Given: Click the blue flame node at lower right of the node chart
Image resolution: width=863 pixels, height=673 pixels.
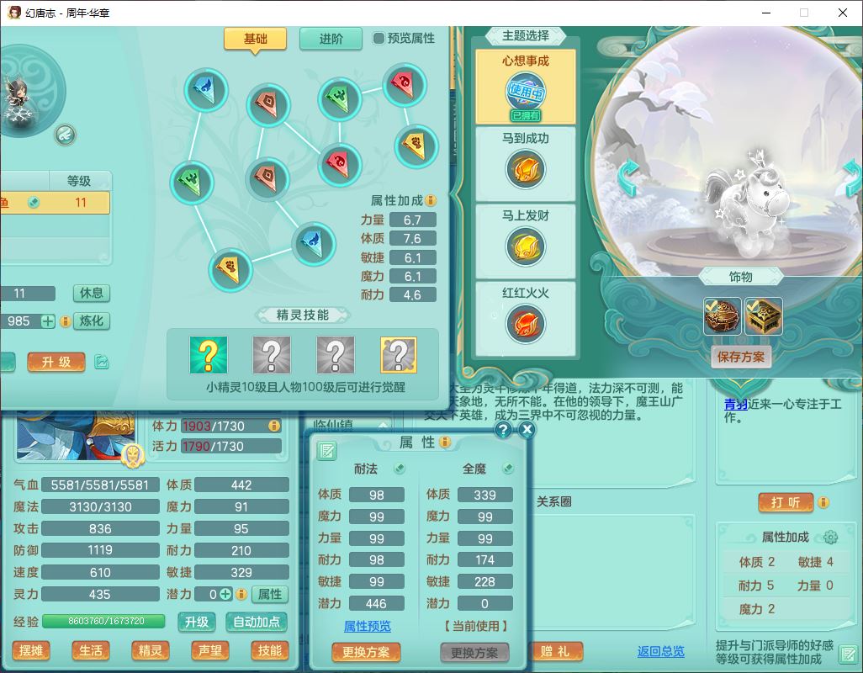Looking at the screenshot, I should tap(314, 244).
